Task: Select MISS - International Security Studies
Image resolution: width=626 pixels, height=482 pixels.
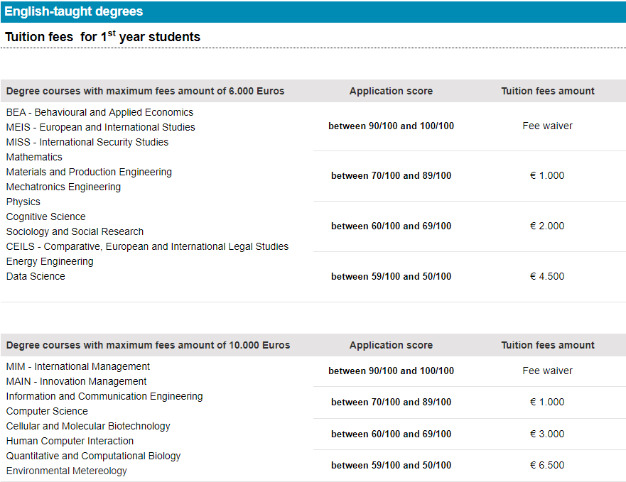Action: click(87, 142)
